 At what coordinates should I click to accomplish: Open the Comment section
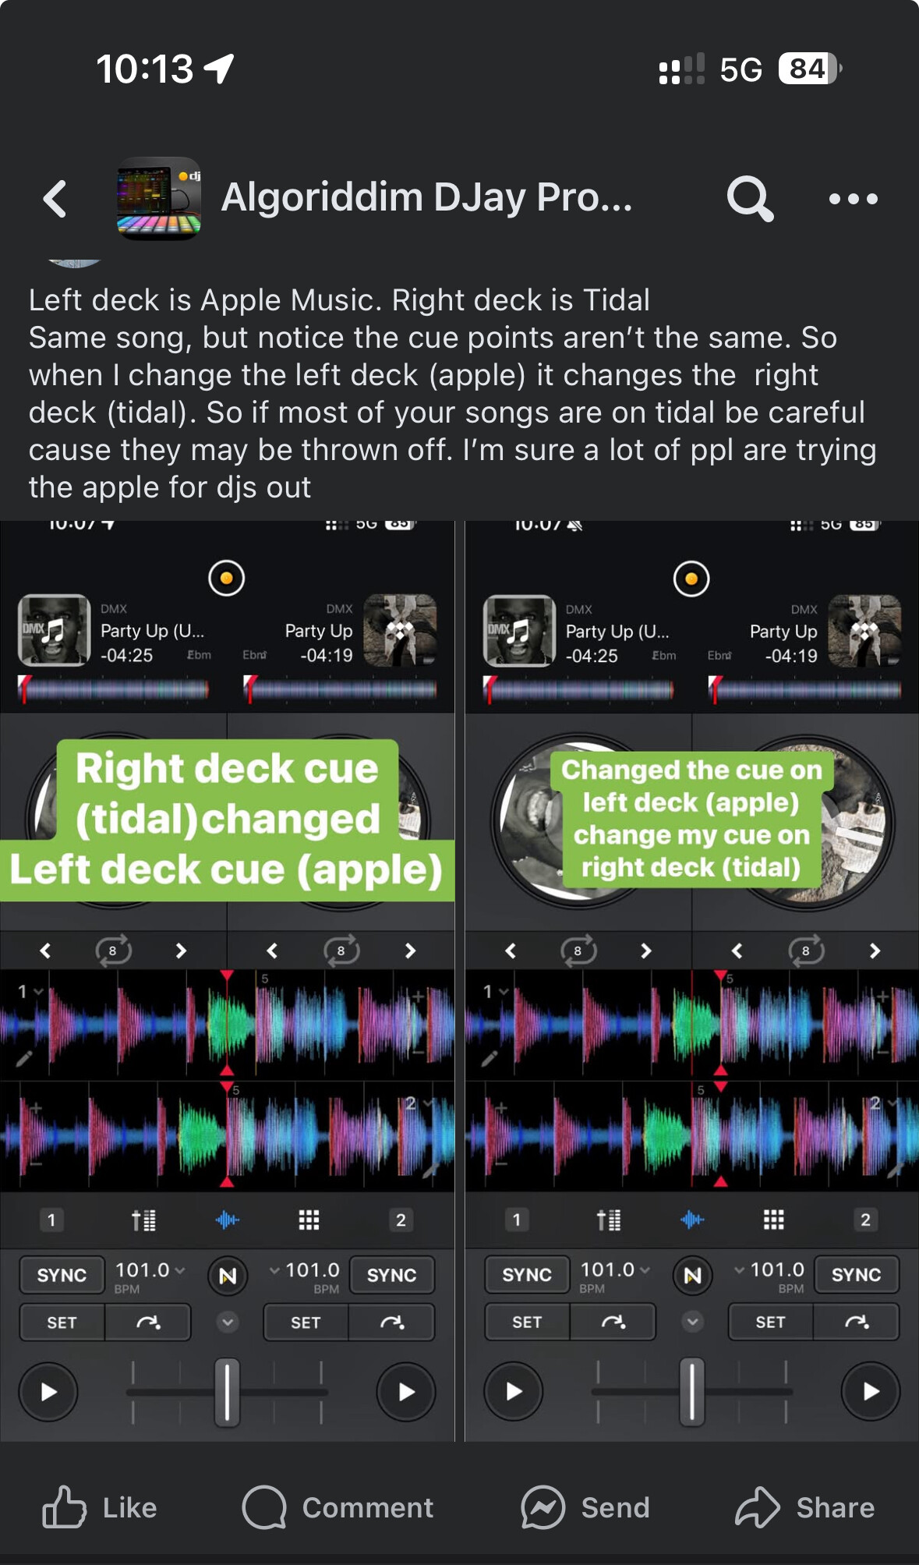point(338,1507)
